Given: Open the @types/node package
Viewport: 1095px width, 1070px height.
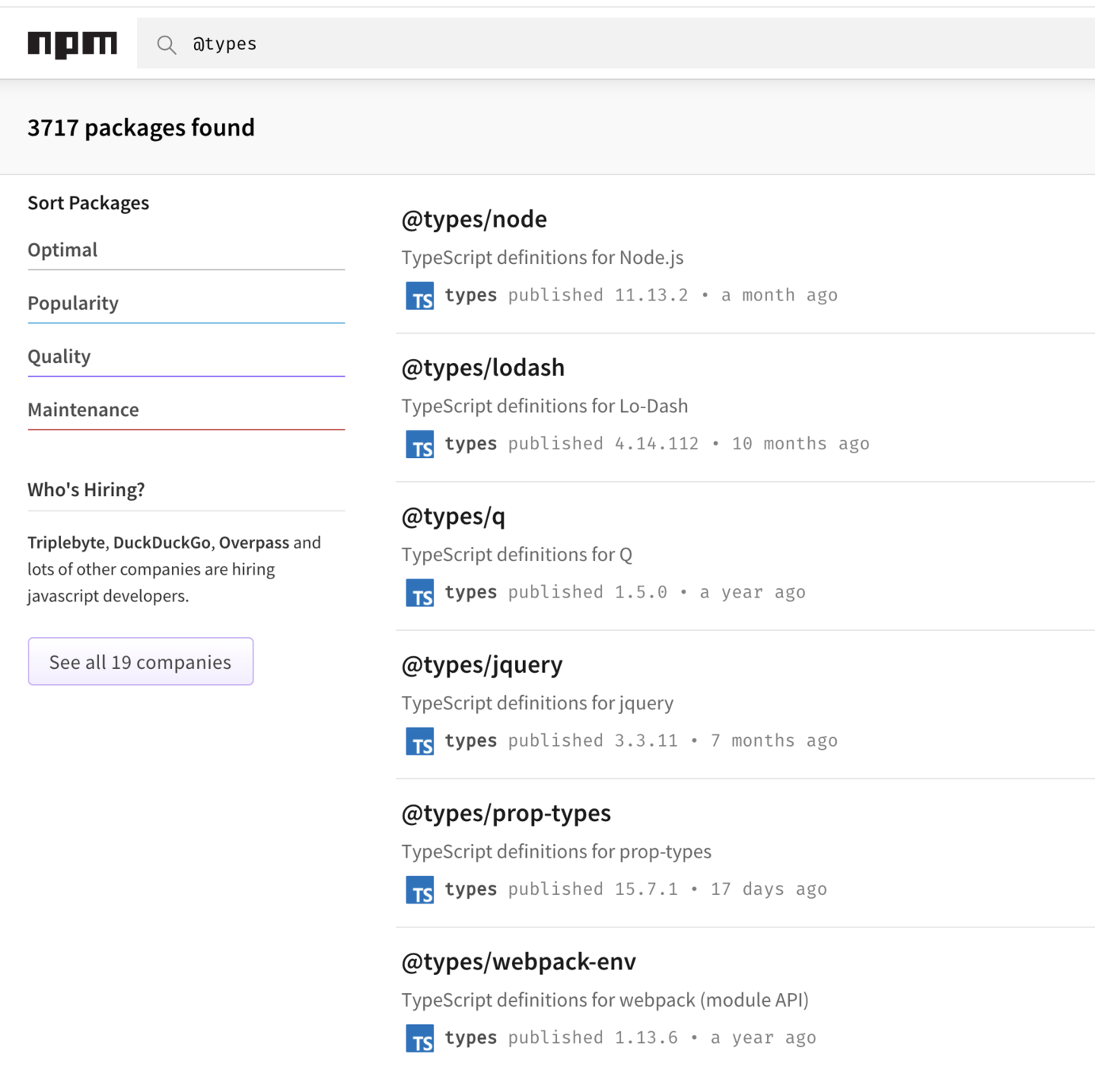Looking at the screenshot, I should (474, 220).
